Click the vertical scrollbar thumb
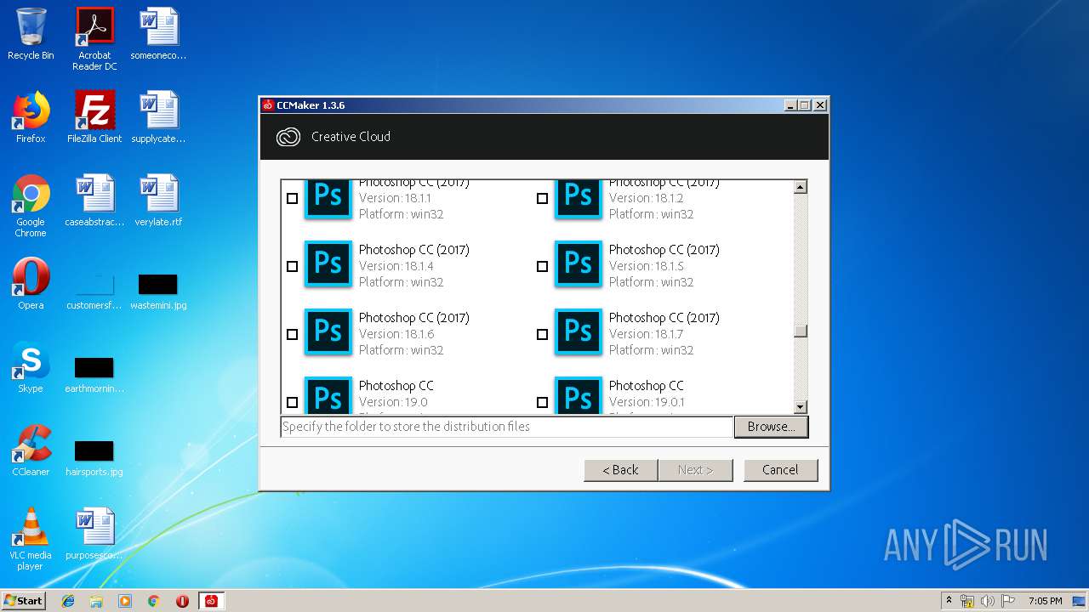The image size is (1089, 612). tap(800, 331)
